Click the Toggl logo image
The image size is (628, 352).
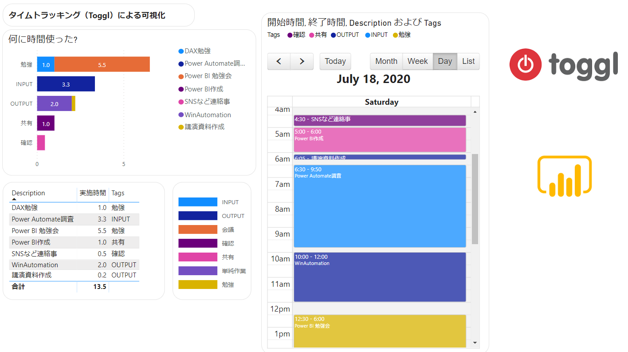pyautogui.click(x=563, y=64)
